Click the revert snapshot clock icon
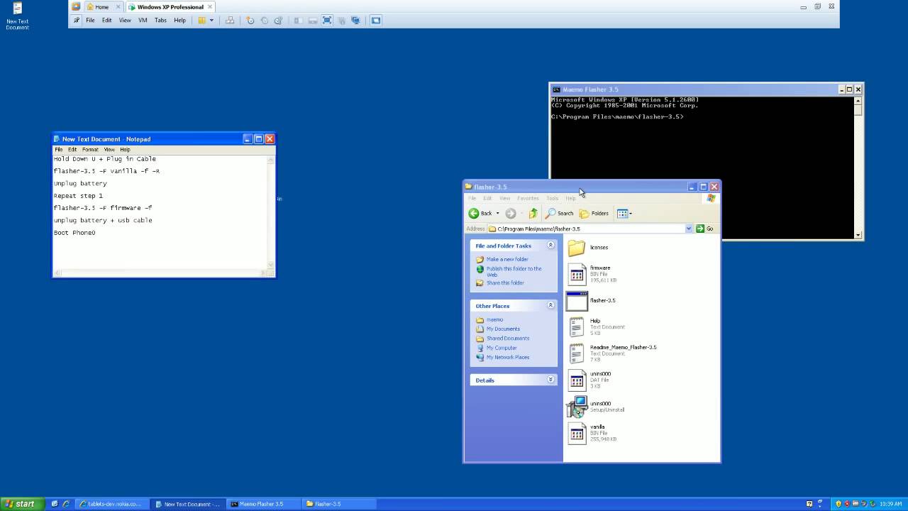 coord(264,21)
